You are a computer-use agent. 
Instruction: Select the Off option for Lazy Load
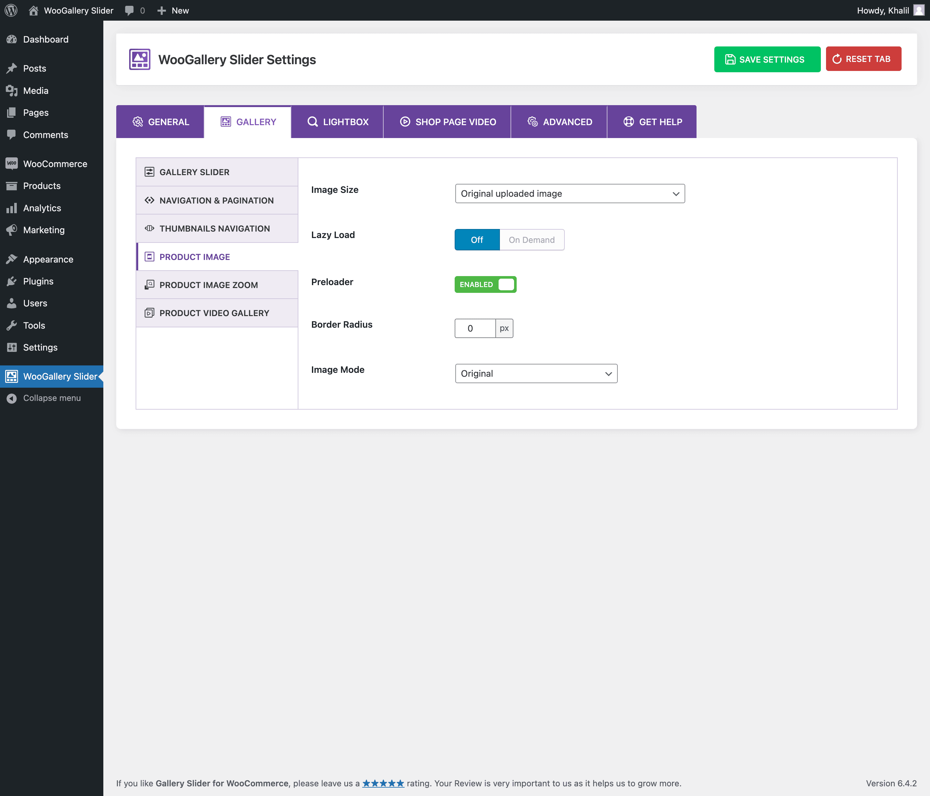point(477,240)
